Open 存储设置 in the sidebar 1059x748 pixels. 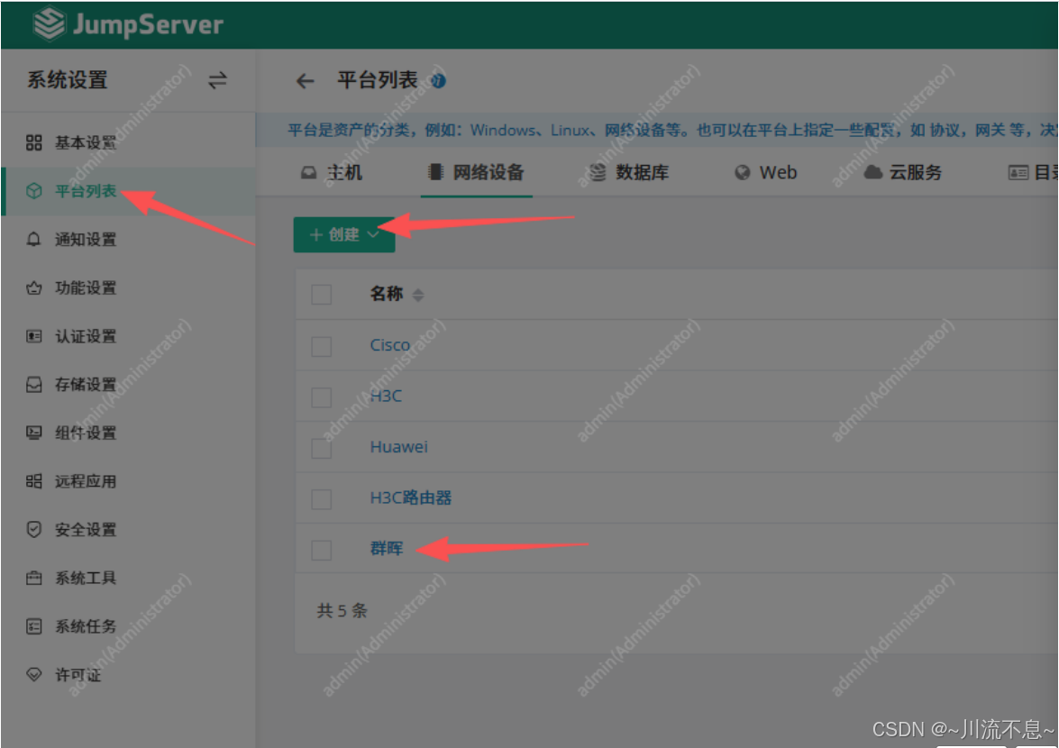[86, 384]
